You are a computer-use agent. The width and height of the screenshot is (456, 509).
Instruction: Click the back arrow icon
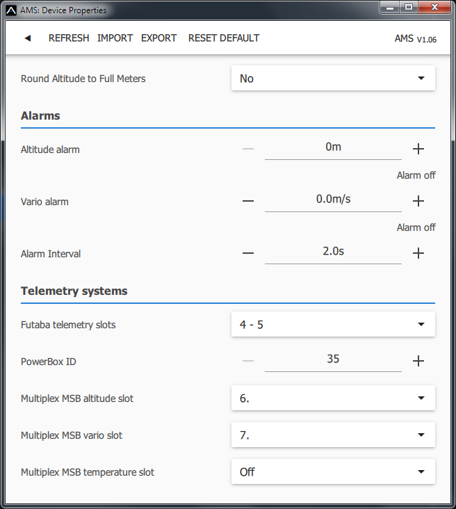(28, 38)
